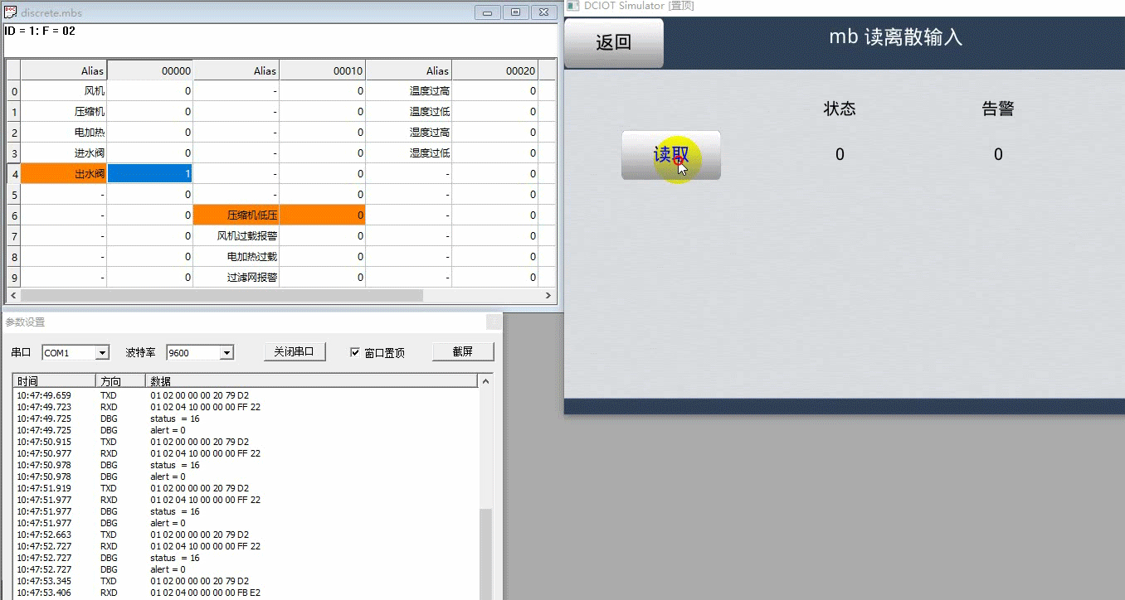Select the 温度过高 alias cell
Image resolution: width=1125 pixels, height=600 pixels.
409,91
